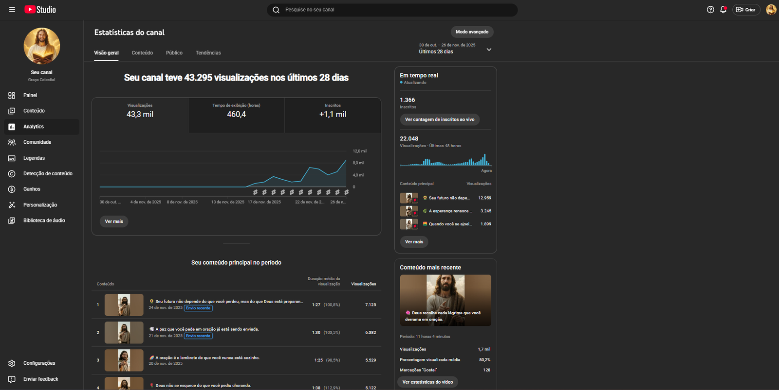Open Painel from the sidebar

click(x=30, y=95)
